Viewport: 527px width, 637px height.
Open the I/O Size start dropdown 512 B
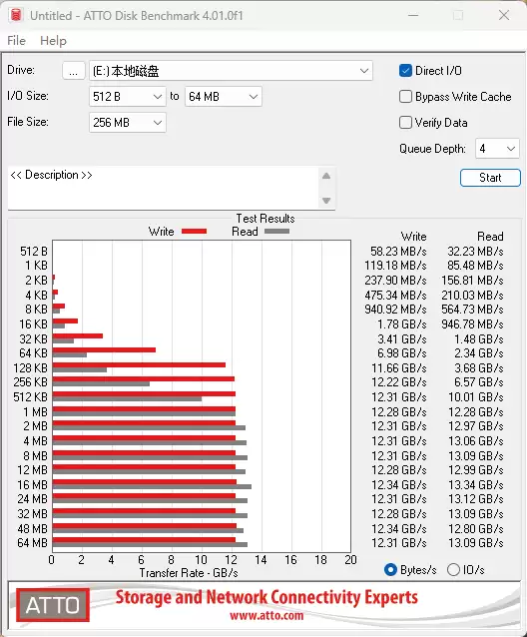point(128,97)
